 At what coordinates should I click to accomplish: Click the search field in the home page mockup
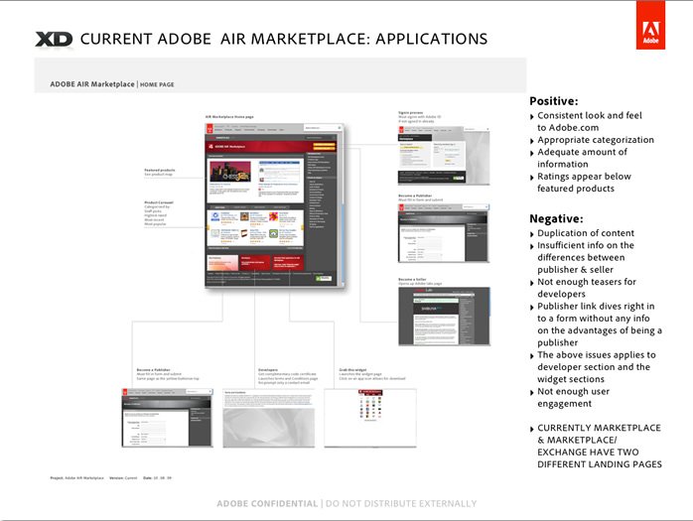coord(323,128)
